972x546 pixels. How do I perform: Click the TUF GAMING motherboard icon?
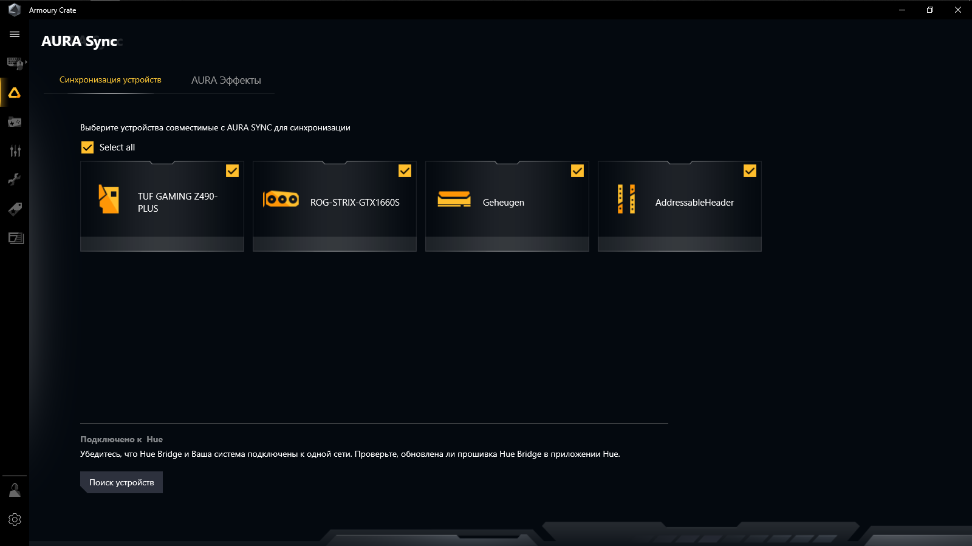[x=109, y=199]
